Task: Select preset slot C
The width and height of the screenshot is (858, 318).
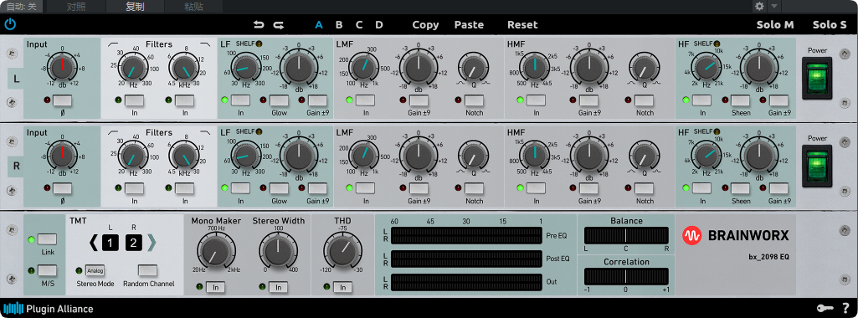Action: pos(359,24)
